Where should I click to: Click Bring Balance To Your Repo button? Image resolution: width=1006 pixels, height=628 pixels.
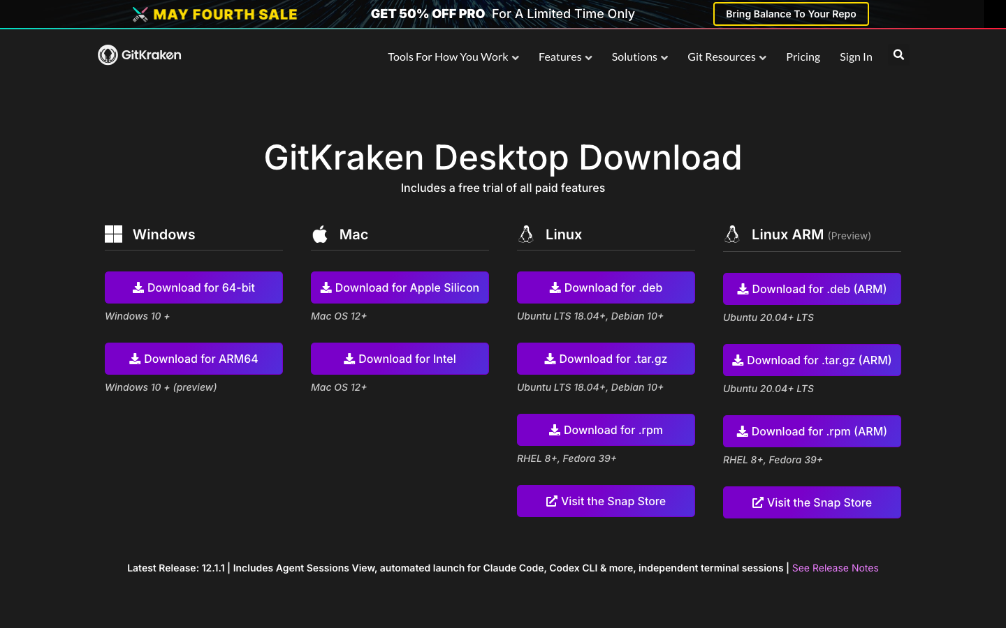tap(791, 14)
